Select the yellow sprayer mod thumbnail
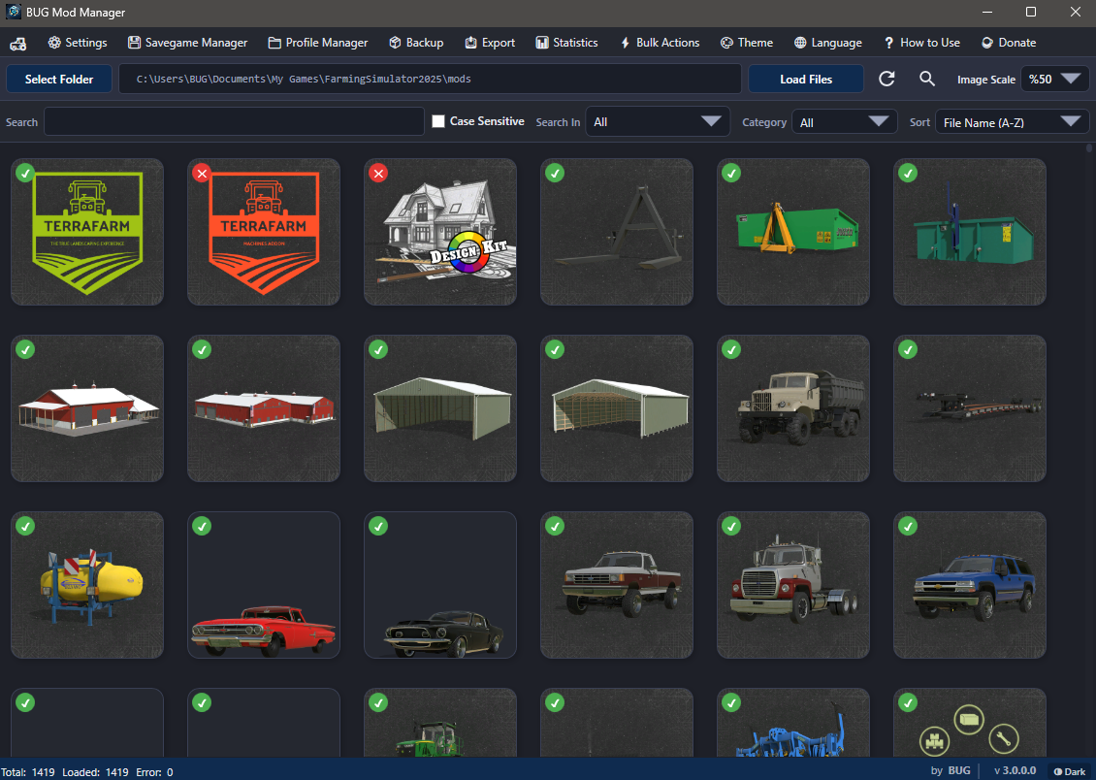Screen dimensions: 1096x780 [x=87, y=586]
